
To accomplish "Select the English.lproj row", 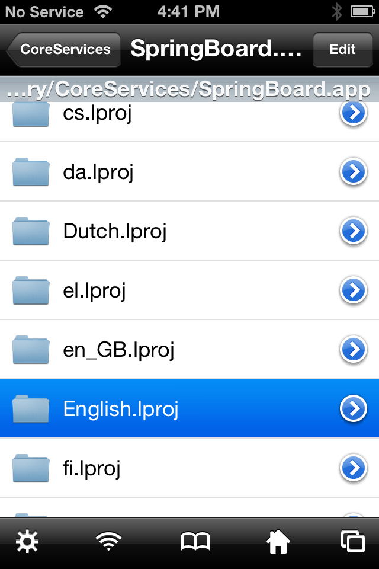I will click(178, 409).
